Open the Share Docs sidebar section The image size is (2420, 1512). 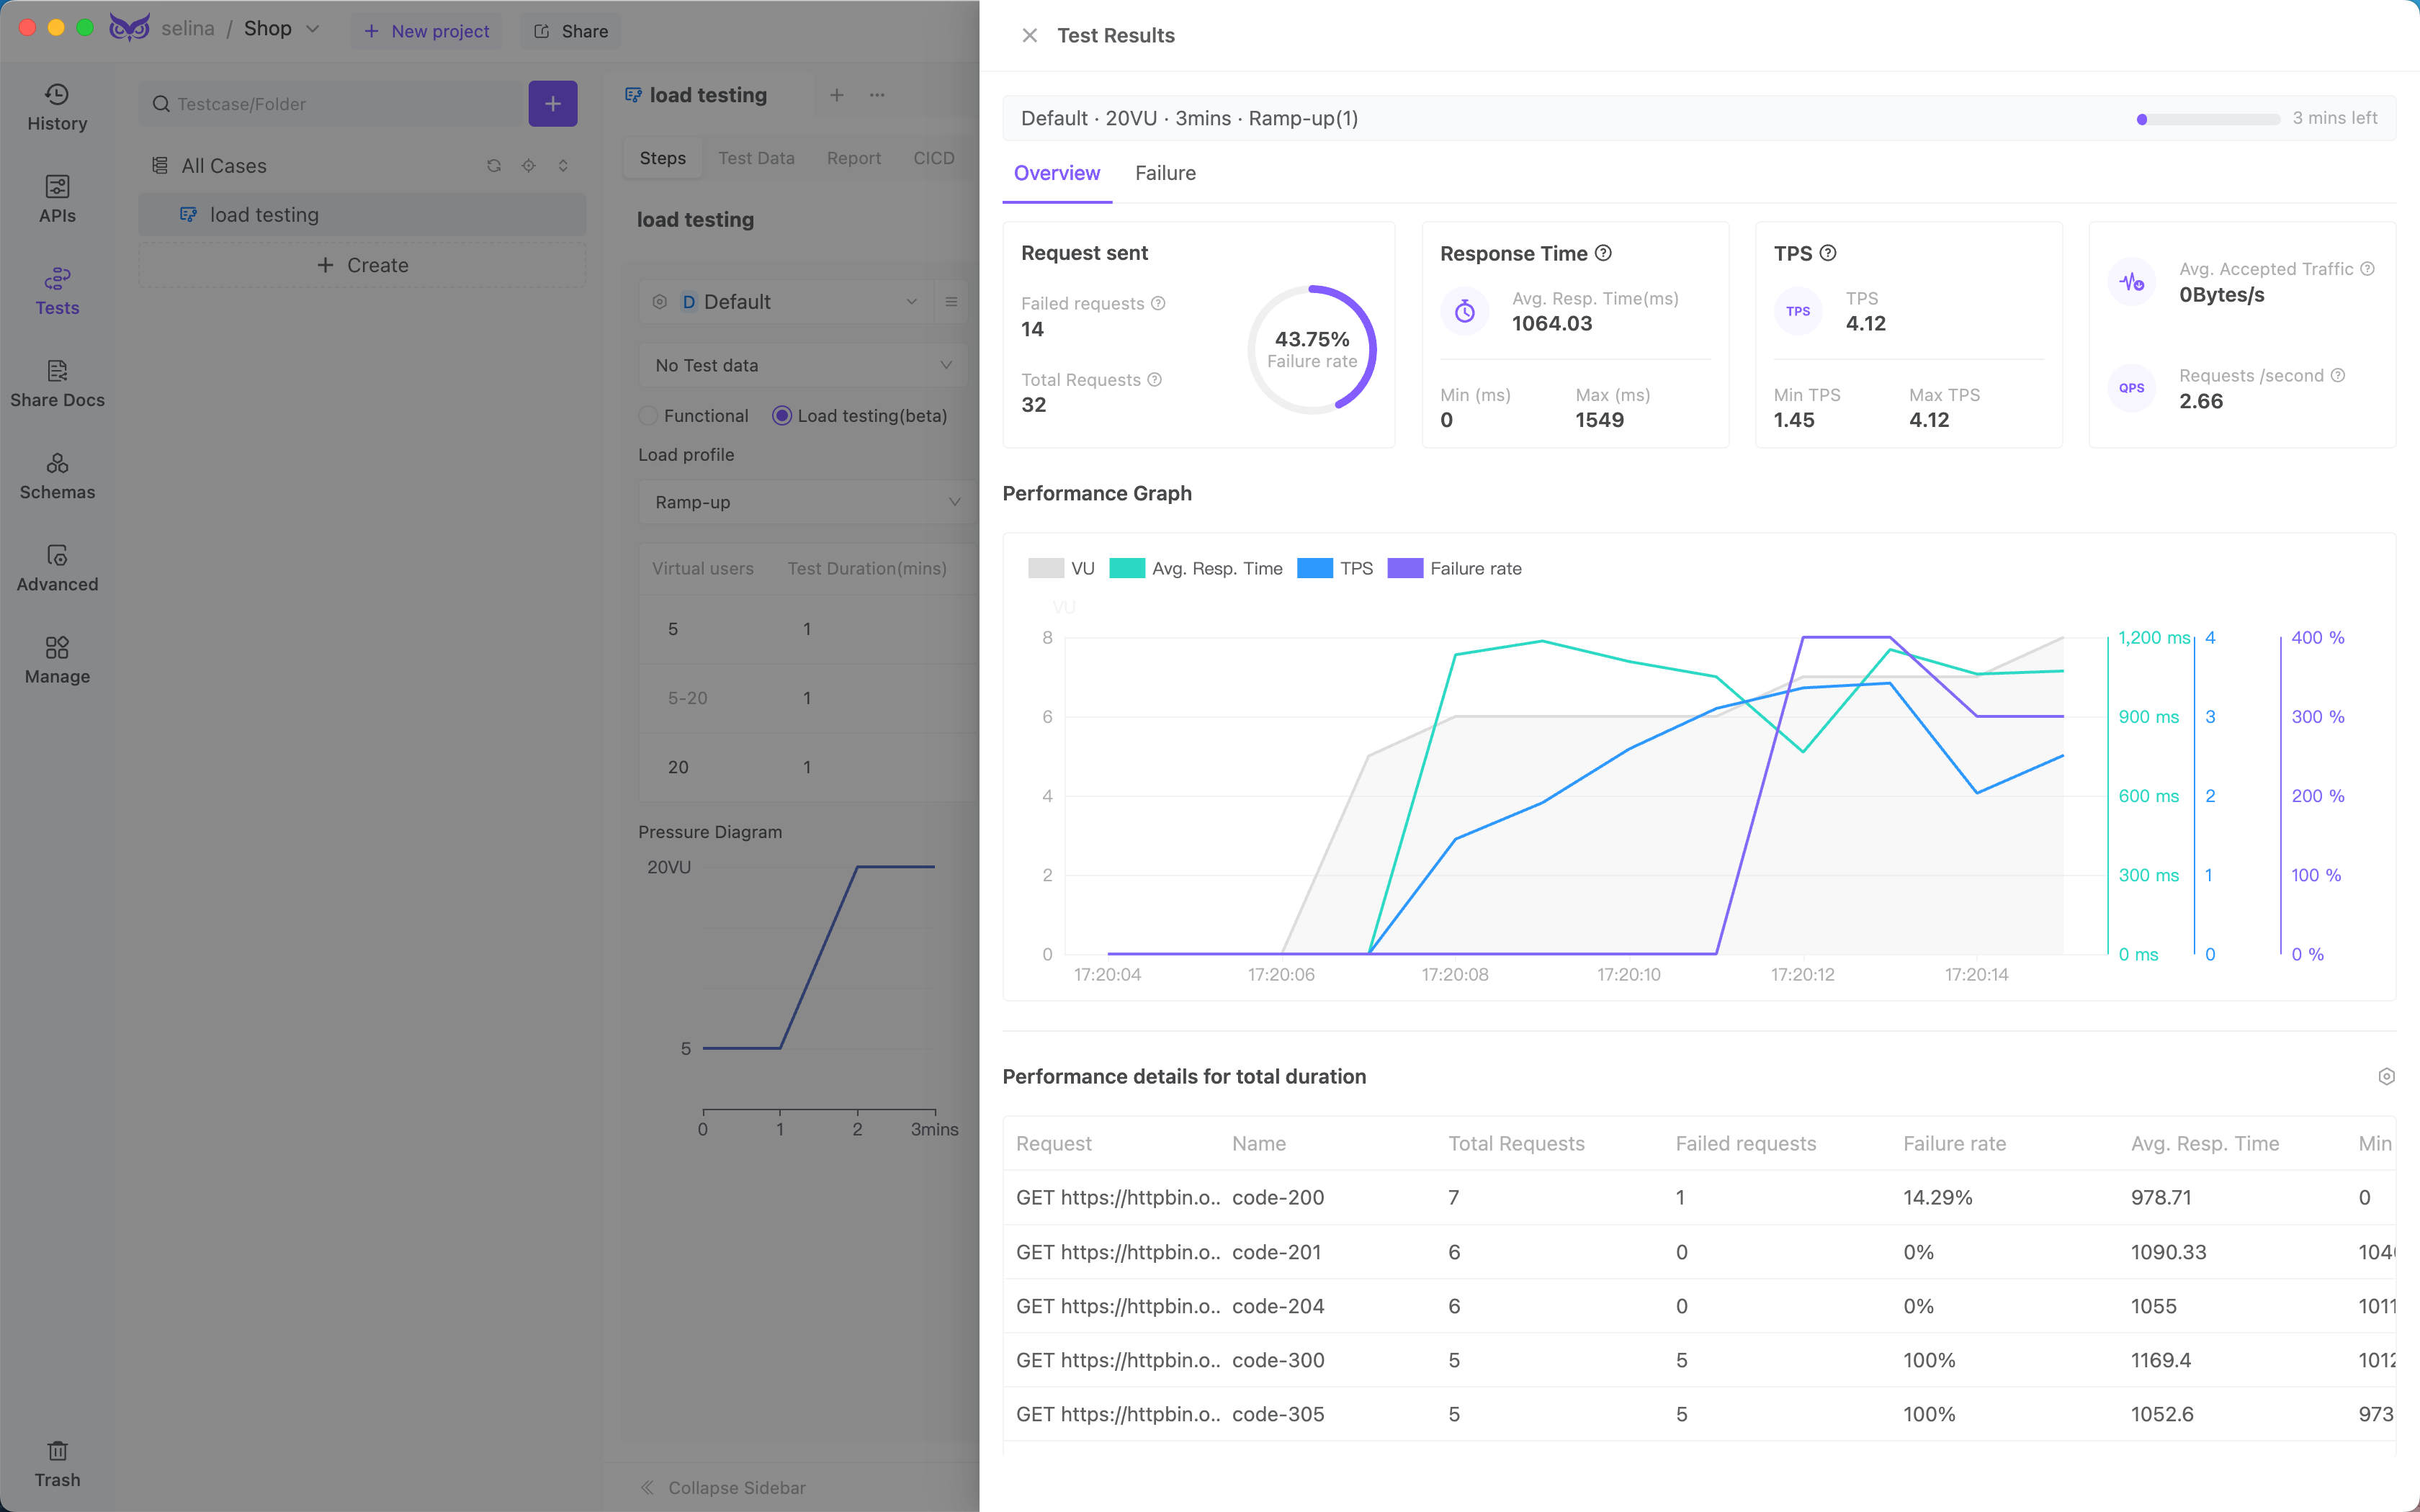click(x=57, y=384)
